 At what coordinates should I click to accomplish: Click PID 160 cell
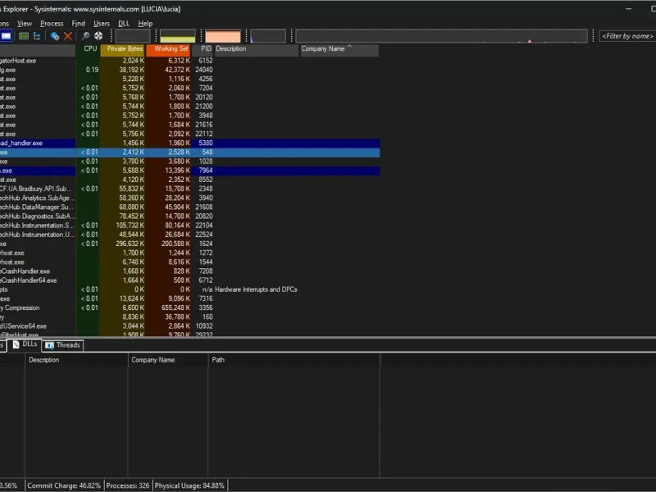pyautogui.click(x=207, y=317)
